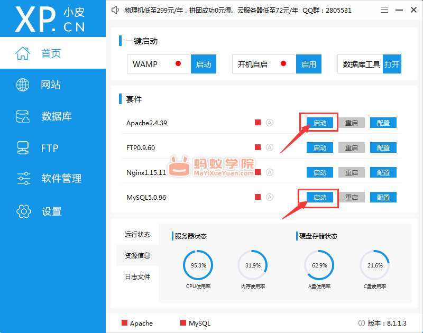This screenshot has height=333, width=423.
Task: Click the software management sliders icon
Action: tap(23, 178)
